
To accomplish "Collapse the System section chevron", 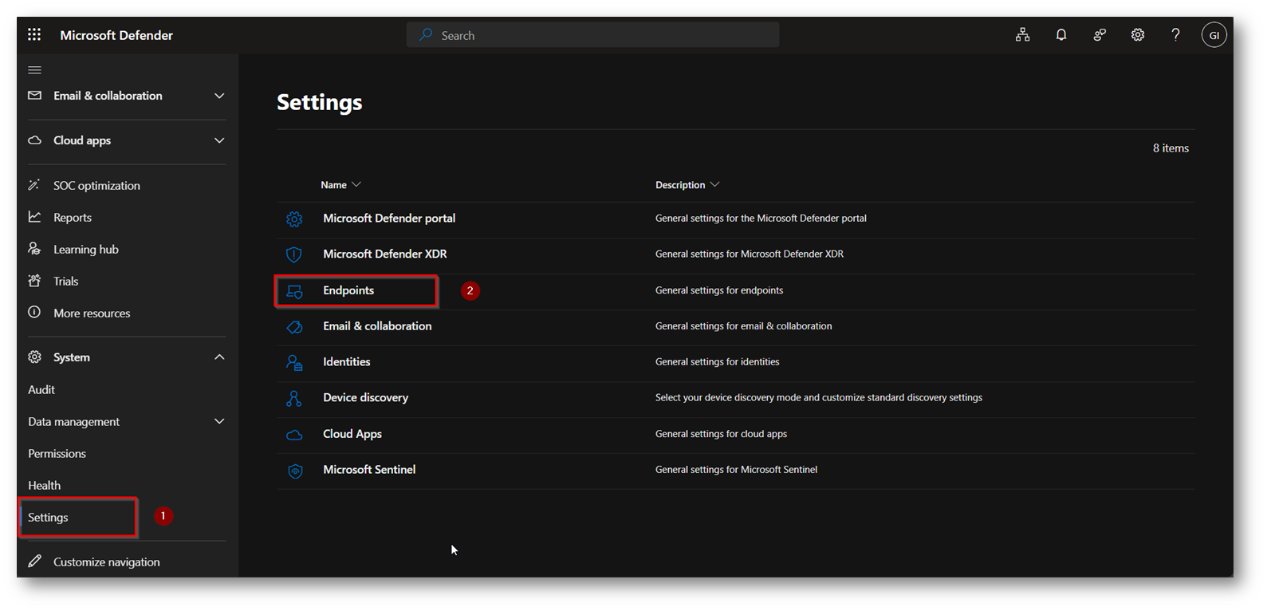I will (x=219, y=357).
